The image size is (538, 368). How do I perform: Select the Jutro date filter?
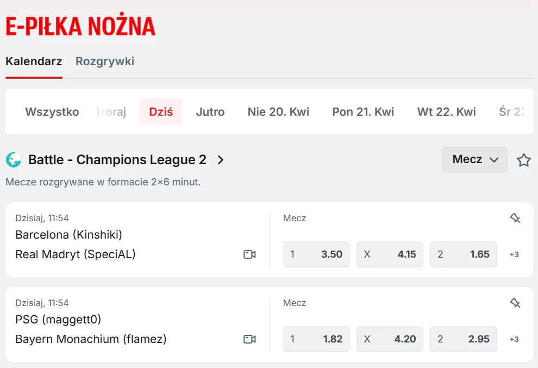210,111
